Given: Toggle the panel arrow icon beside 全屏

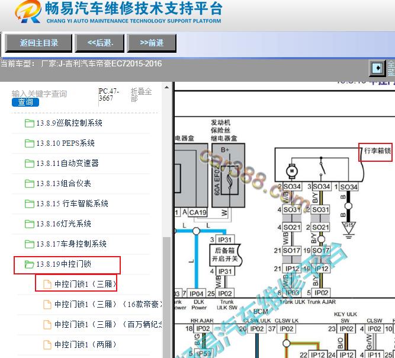Looking at the screenshot, I should 377,68.
